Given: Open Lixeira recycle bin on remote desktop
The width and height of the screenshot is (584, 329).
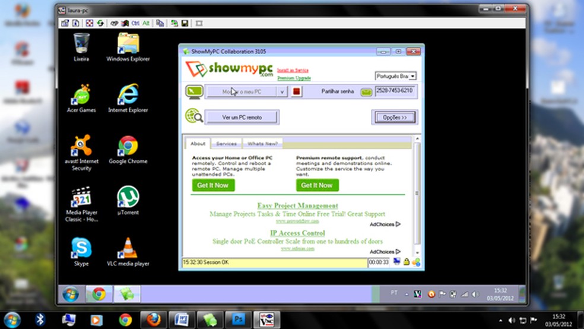Looking at the screenshot, I should (x=81, y=47).
